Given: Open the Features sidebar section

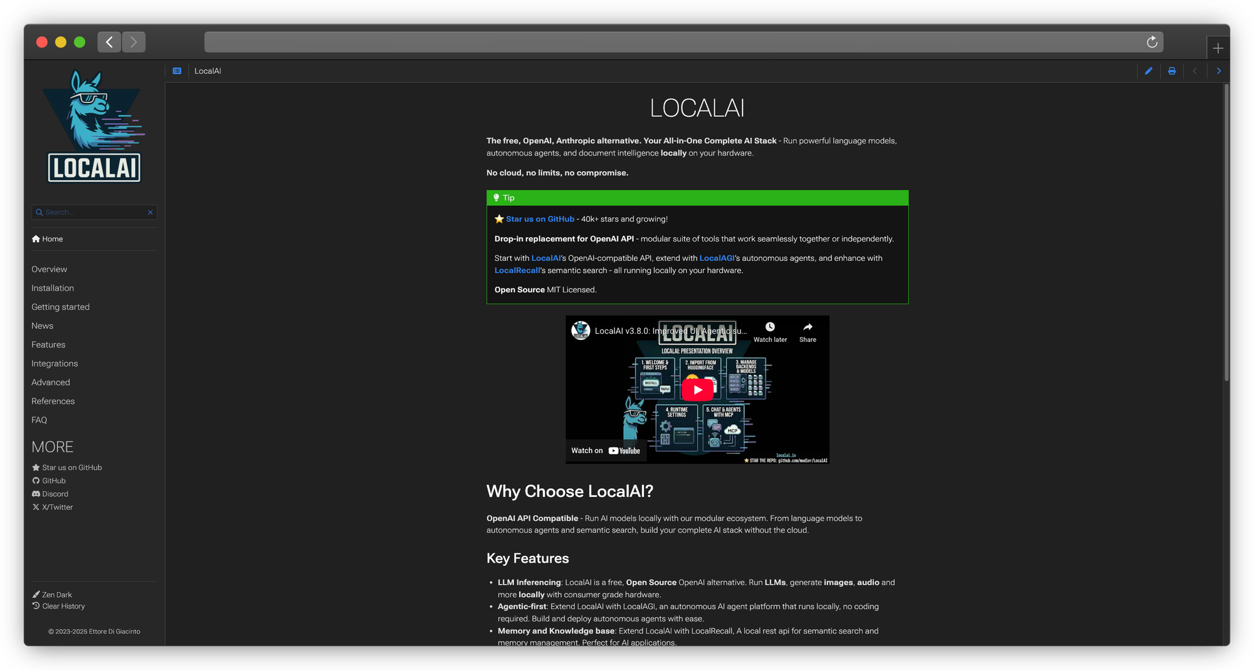Looking at the screenshot, I should point(48,344).
